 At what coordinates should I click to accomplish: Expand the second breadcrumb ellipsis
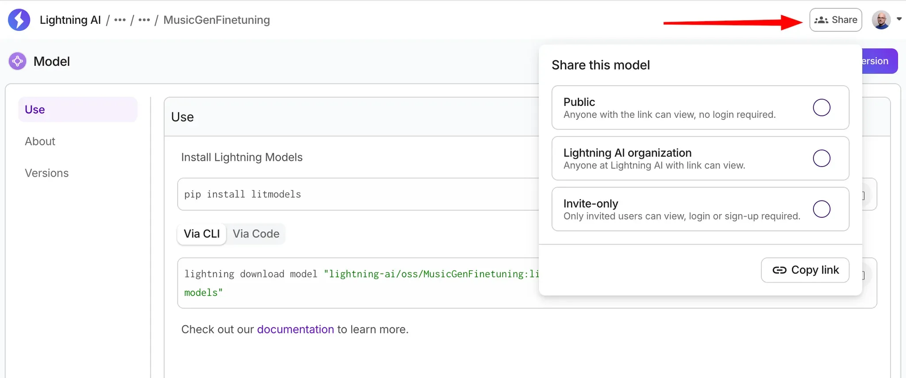click(x=144, y=20)
